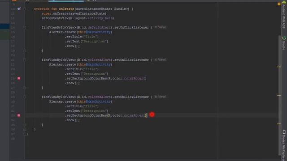Image resolution: width=287 pixels, height=161 pixels.
Task: Click the Gradle elephant icon in the side strip
Action: point(284,38)
